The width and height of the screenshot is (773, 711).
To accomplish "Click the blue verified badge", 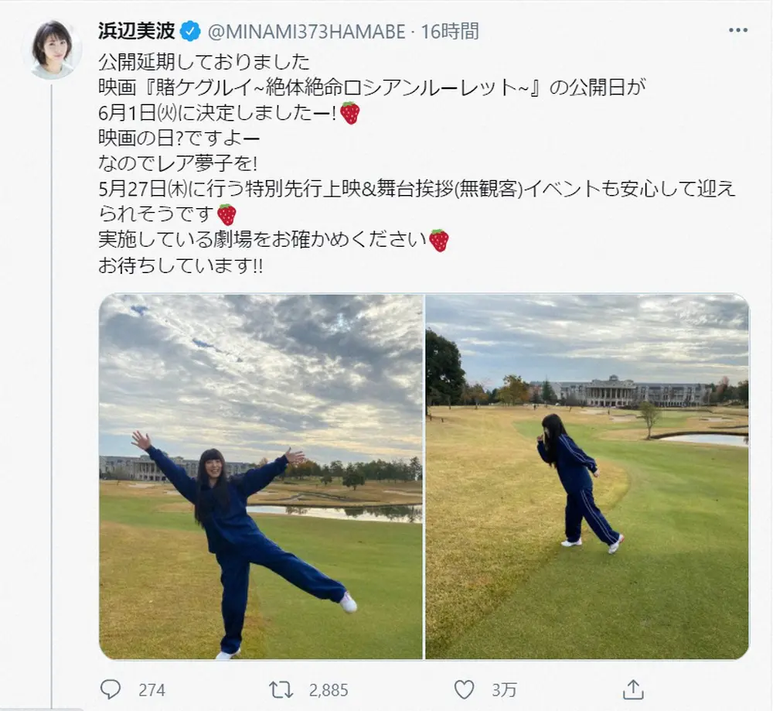I will (x=190, y=32).
